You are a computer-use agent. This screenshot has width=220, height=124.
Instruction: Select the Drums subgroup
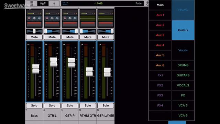pos(183,10)
